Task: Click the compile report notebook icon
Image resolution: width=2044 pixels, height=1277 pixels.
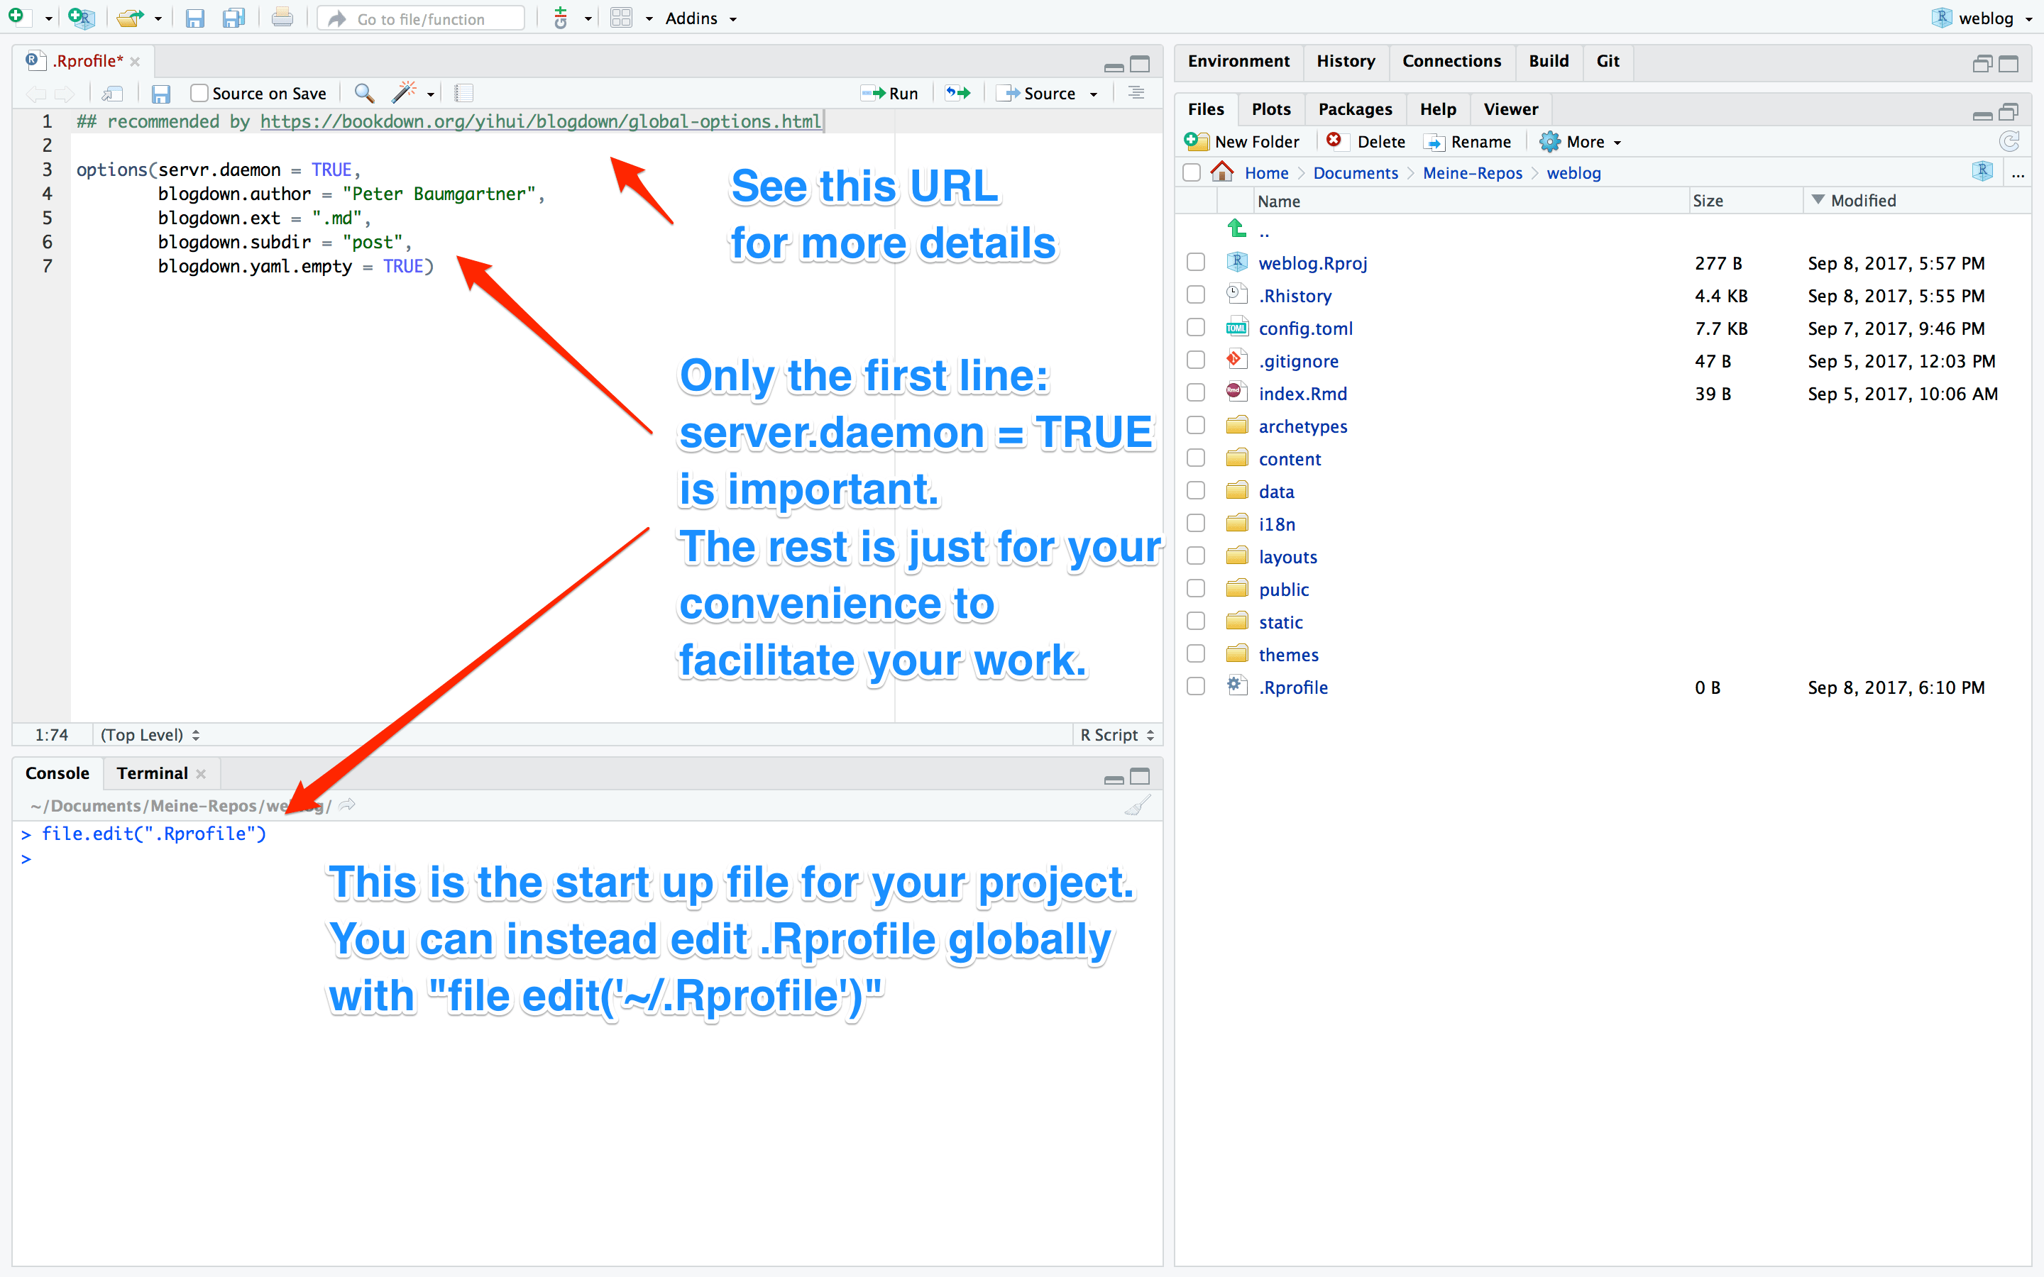Action: (x=463, y=93)
